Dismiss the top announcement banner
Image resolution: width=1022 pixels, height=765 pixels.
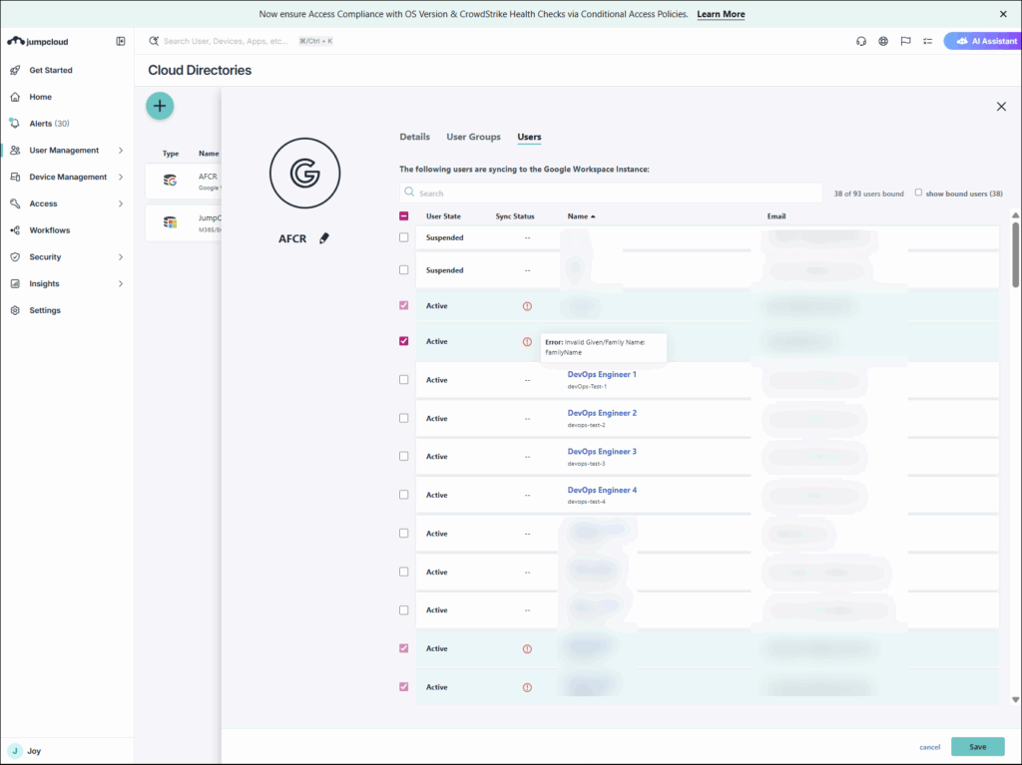coord(1003,14)
